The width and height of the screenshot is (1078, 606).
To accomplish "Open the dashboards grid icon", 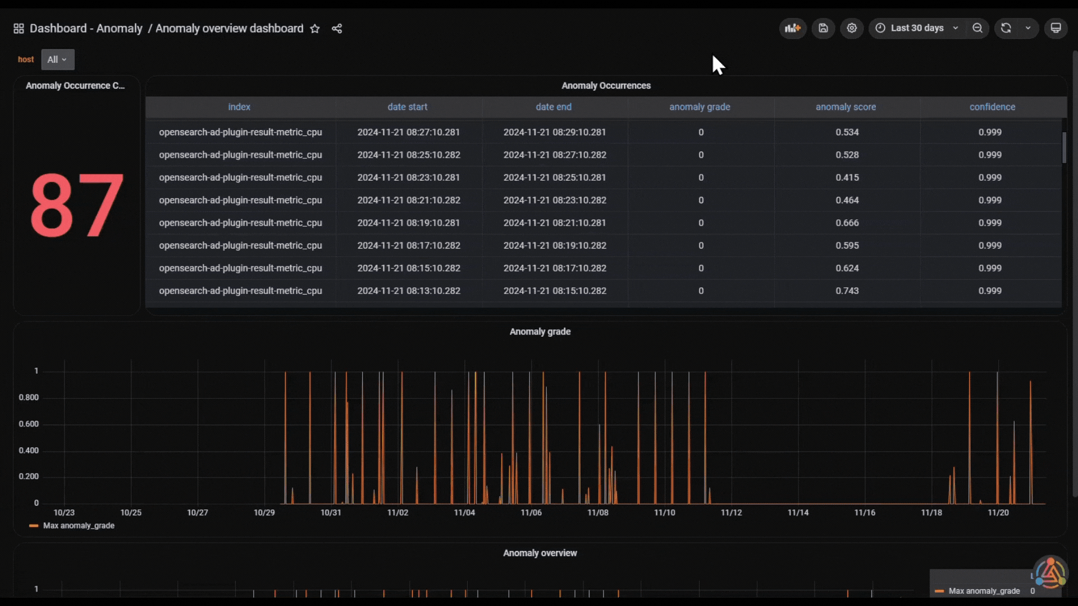I will pyautogui.click(x=19, y=29).
